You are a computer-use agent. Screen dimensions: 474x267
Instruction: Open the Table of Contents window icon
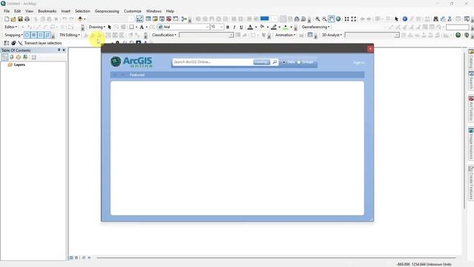point(148,19)
